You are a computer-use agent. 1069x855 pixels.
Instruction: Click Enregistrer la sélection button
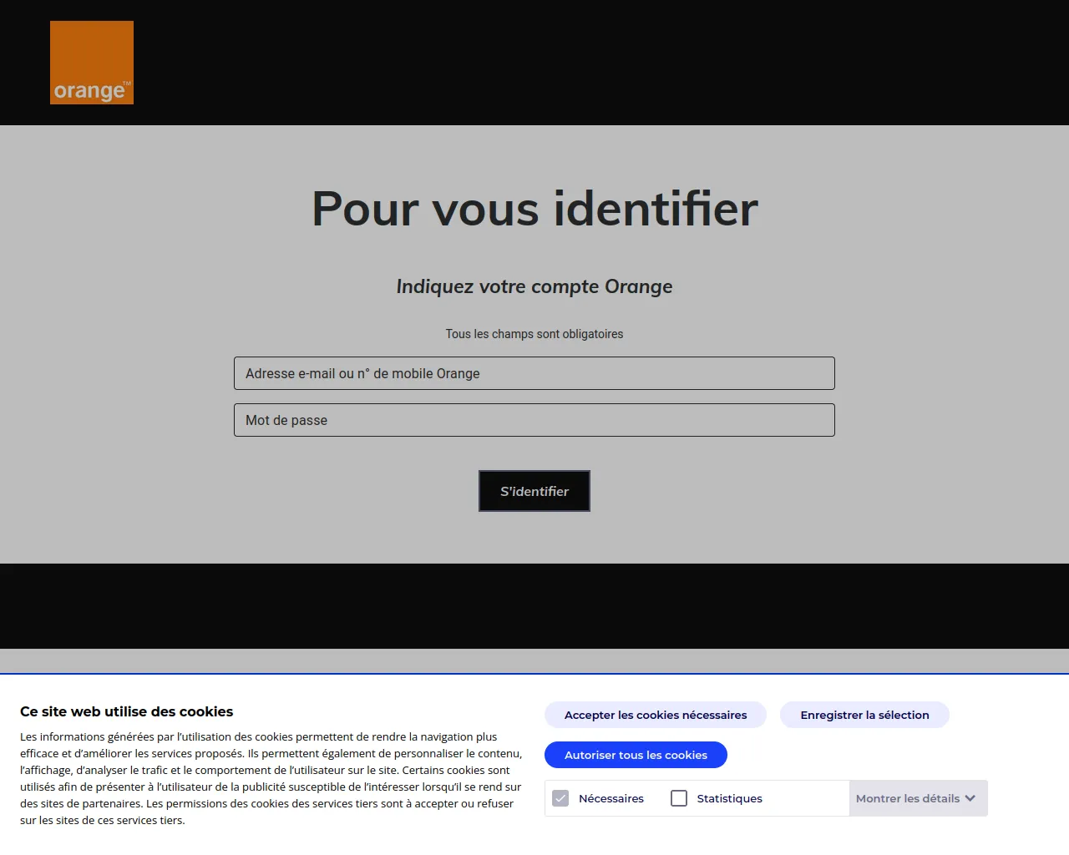864,715
